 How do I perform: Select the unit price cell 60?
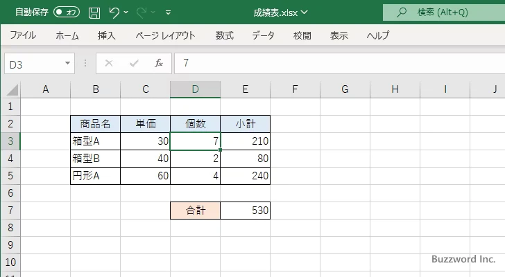tap(145, 176)
